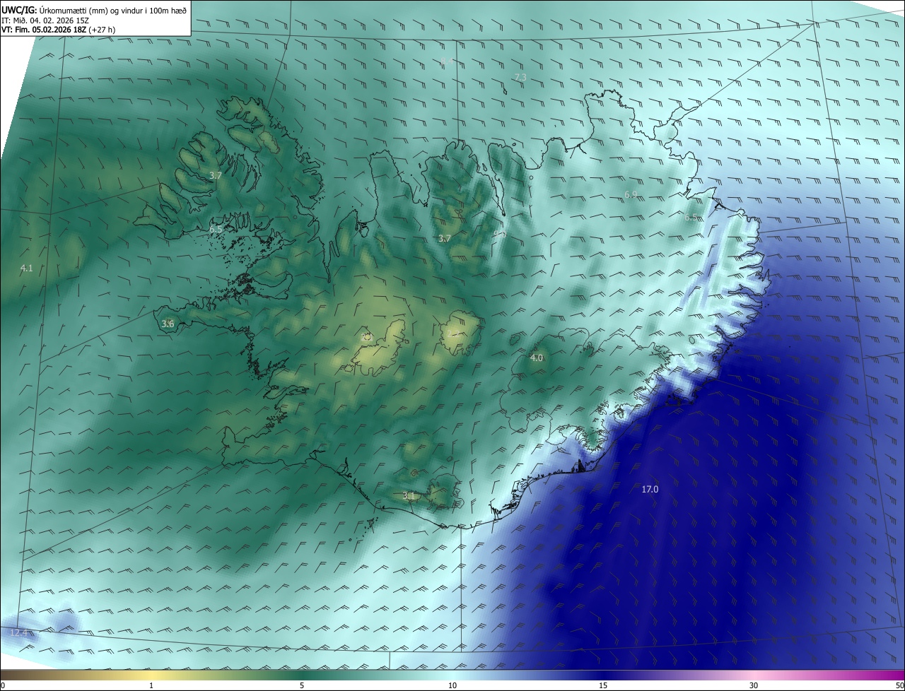
Task: Select the 7.3 value label north of Iceland
Action: [x=520, y=76]
